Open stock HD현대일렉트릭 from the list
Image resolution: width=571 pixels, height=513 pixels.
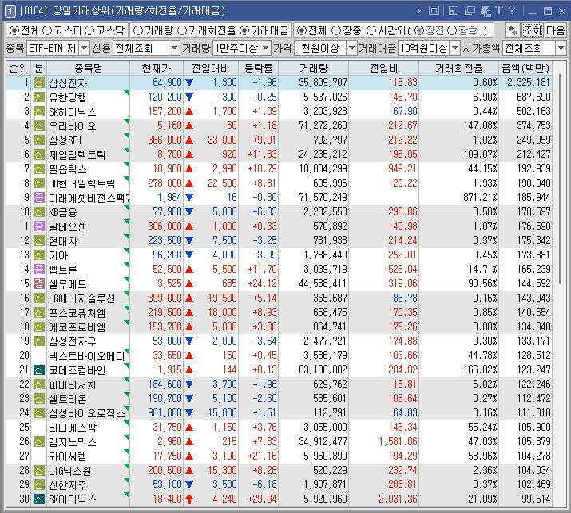(x=82, y=183)
